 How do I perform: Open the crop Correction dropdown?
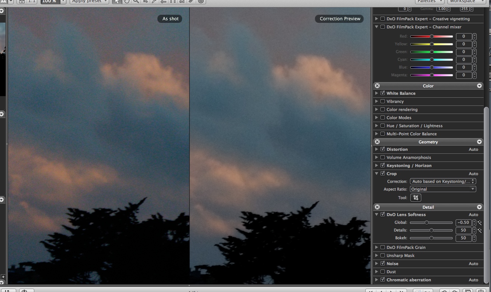pyautogui.click(x=443, y=181)
